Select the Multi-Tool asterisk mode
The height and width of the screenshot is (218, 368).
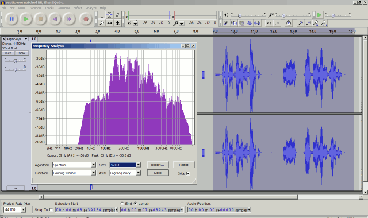click(x=117, y=23)
